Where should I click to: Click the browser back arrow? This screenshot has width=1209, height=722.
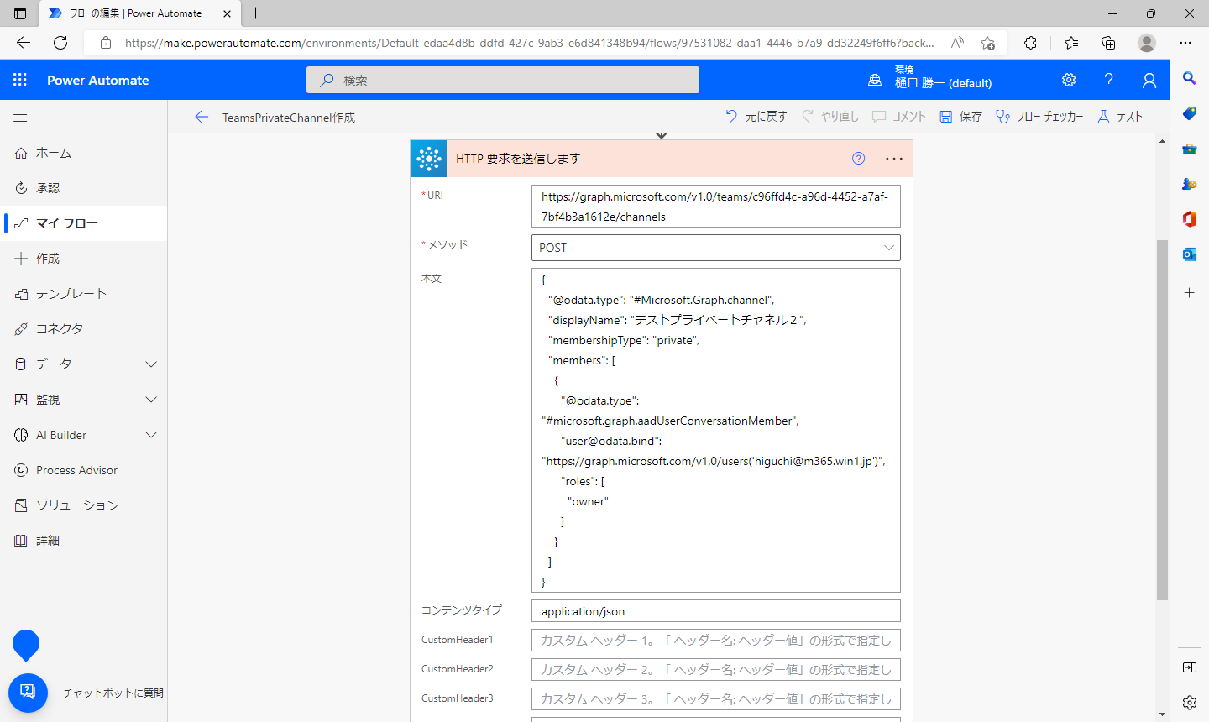click(24, 43)
